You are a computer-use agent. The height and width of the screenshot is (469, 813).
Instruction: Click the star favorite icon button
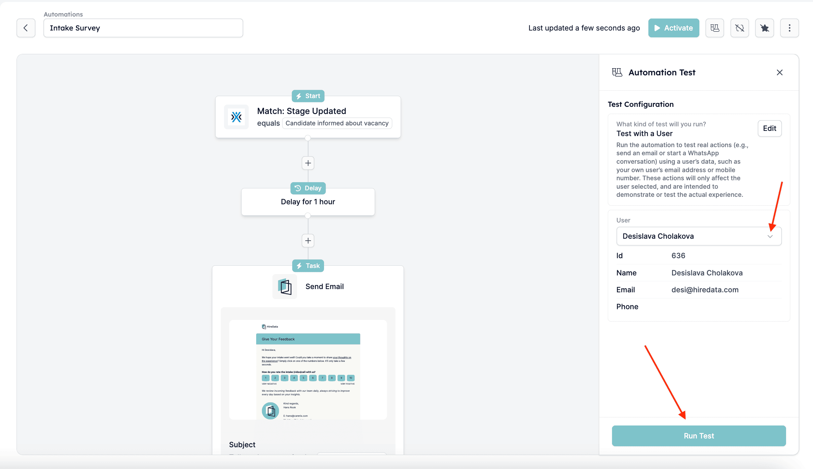click(x=765, y=28)
